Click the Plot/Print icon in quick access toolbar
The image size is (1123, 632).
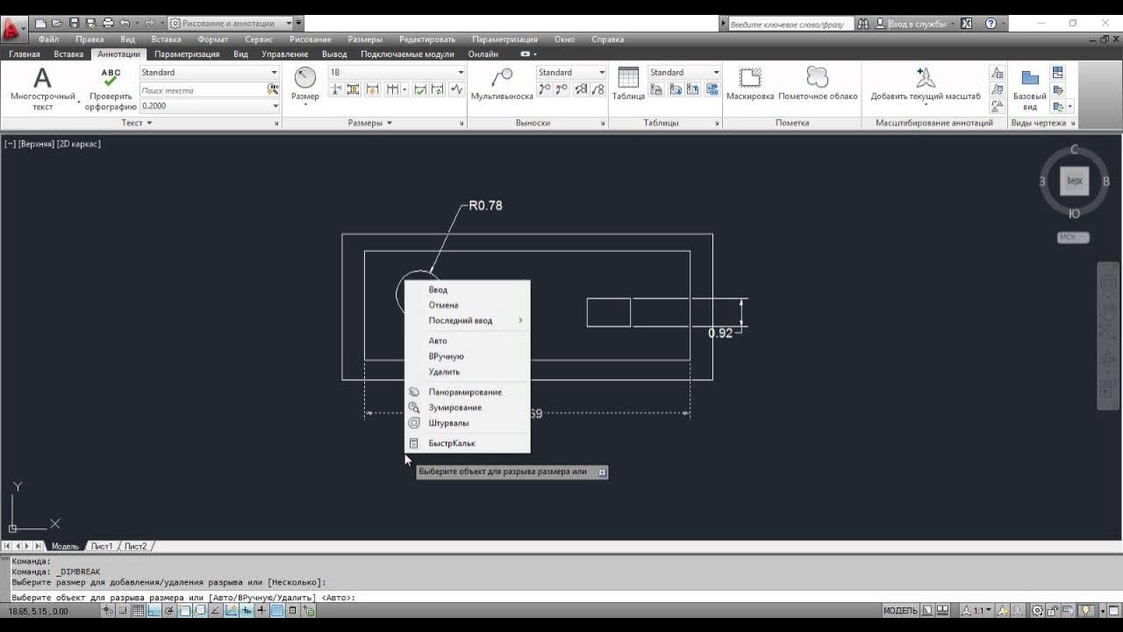tap(108, 24)
